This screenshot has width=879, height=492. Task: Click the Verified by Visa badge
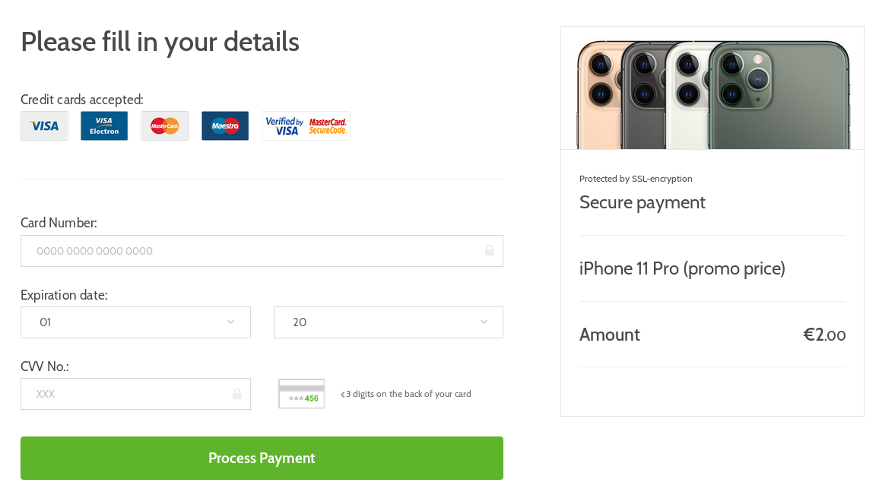284,126
